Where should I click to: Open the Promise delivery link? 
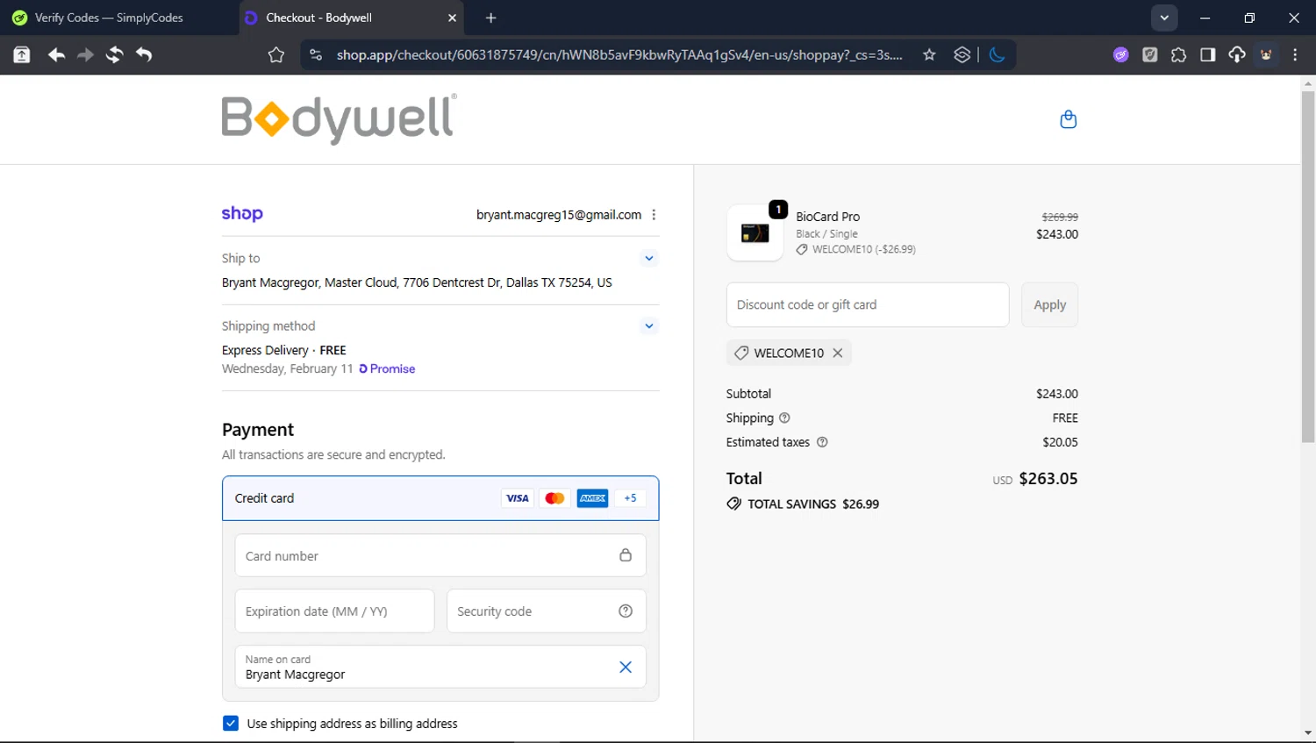click(387, 369)
